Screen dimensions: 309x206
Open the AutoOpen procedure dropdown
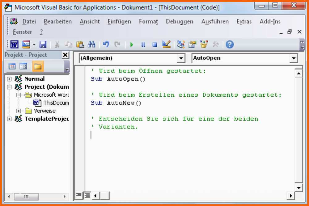(294, 58)
